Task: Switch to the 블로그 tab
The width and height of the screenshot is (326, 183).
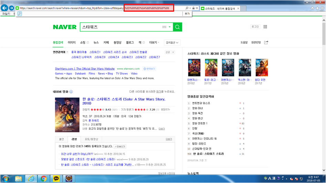Action: [x=130, y=43]
